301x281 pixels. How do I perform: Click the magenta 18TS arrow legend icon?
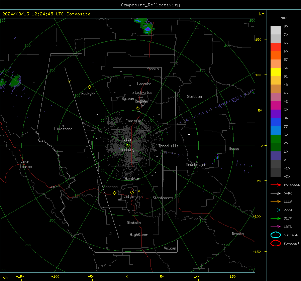pos(276,227)
